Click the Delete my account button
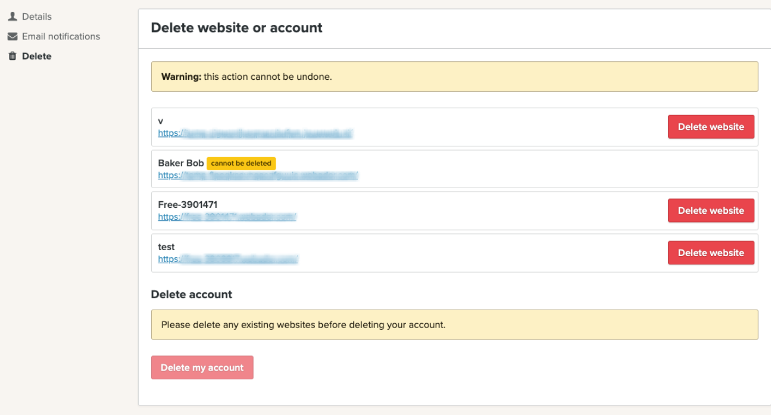Viewport: 771px width, 415px height. (x=202, y=367)
